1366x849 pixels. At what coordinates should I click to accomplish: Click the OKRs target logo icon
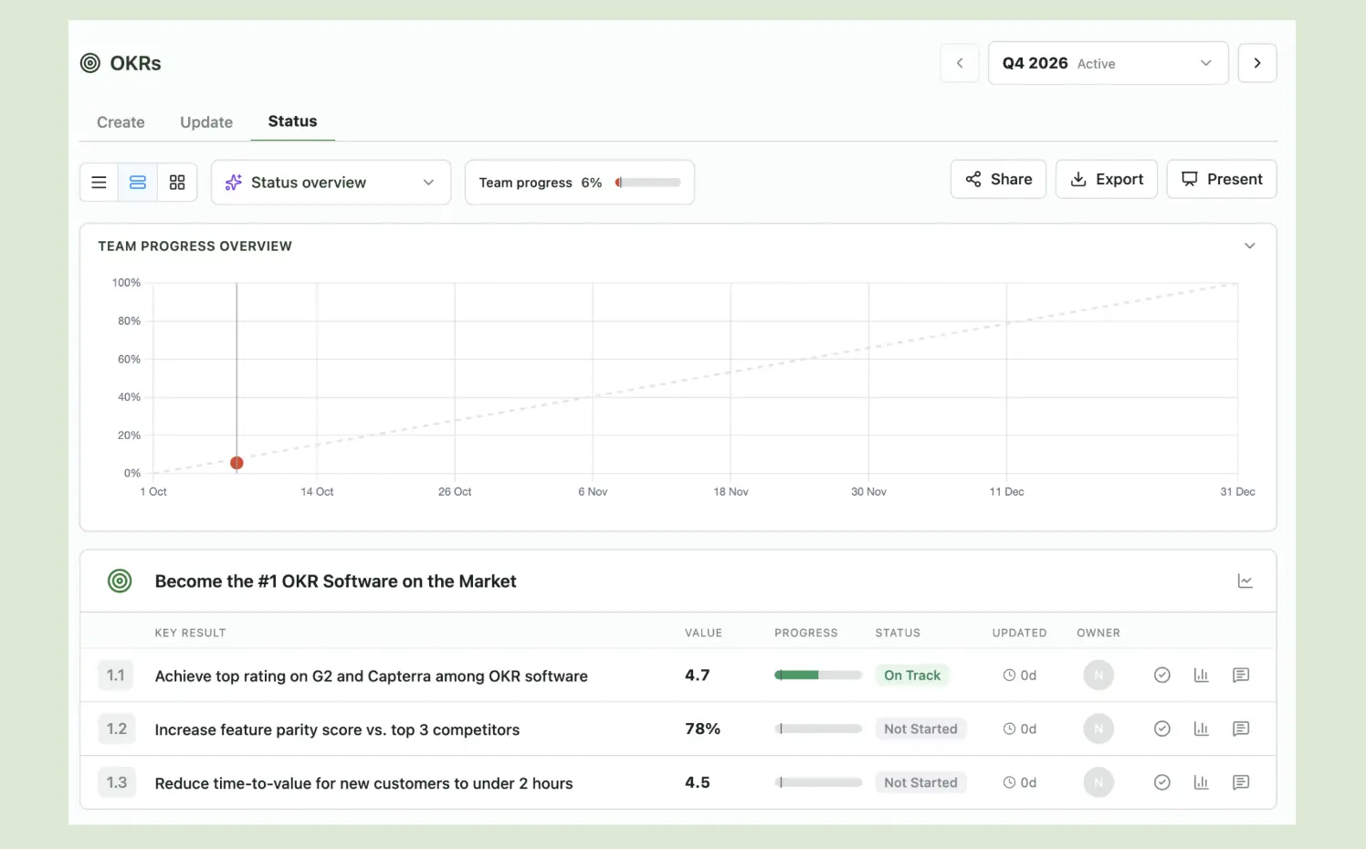(x=90, y=63)
